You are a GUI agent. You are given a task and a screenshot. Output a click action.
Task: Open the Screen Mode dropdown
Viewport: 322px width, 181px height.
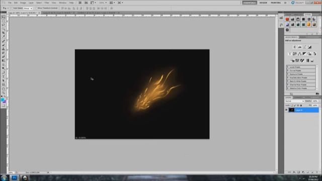(121, 3)
